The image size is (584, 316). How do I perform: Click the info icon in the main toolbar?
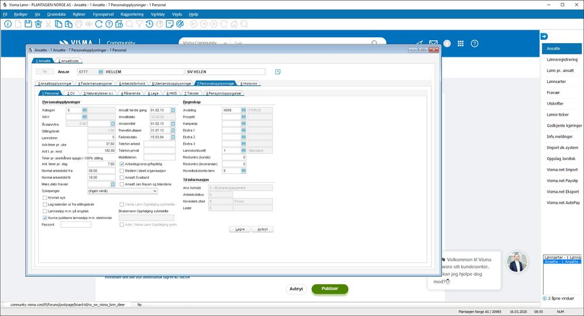click(8, 24)
